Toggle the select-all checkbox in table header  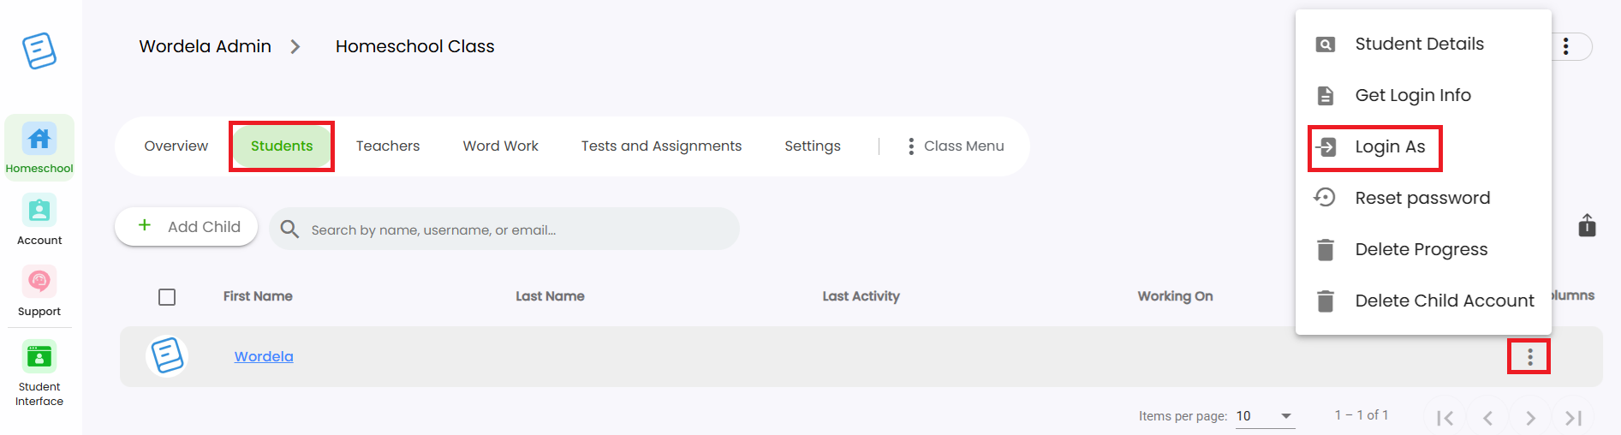[167, 296]
